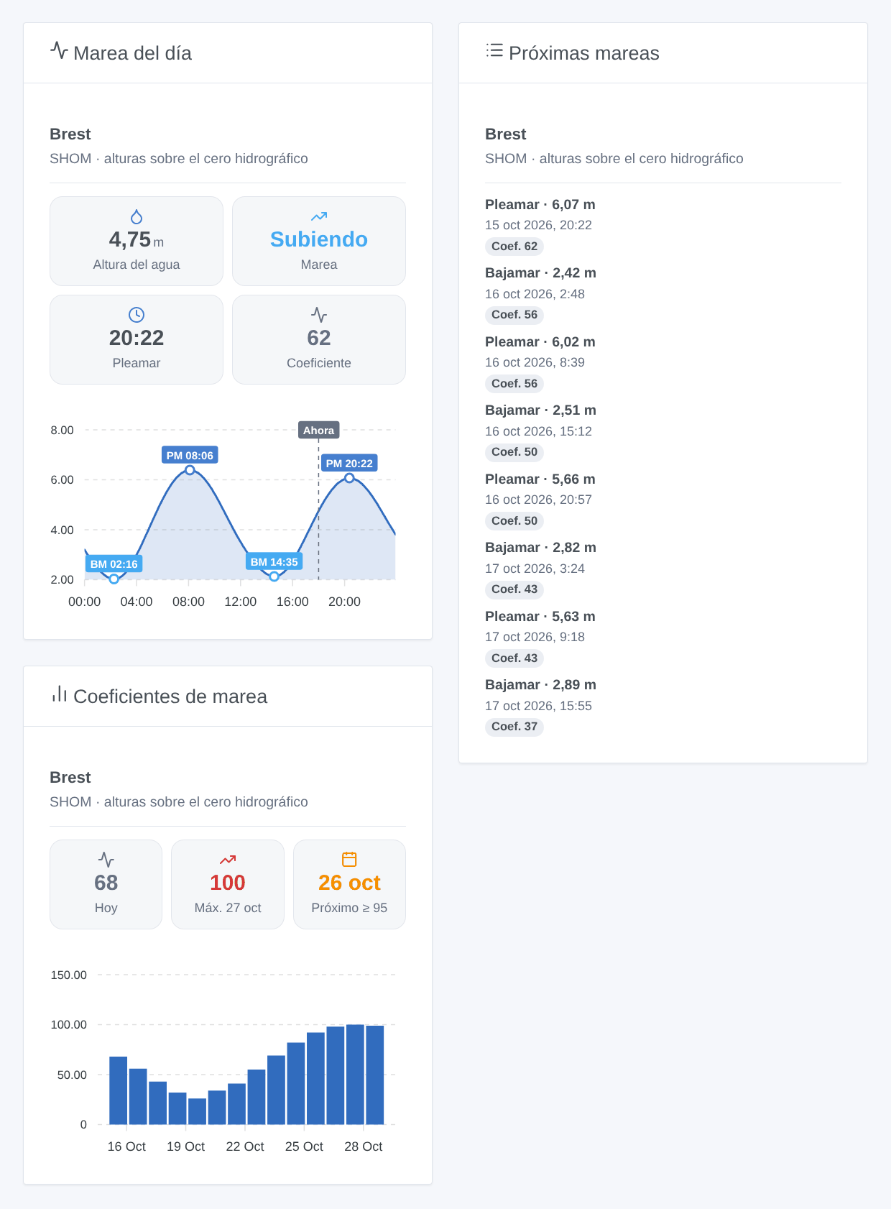Click the PM 08:06 label on chart
Screen dimensions: 891x1209
[x=190, y=456]
